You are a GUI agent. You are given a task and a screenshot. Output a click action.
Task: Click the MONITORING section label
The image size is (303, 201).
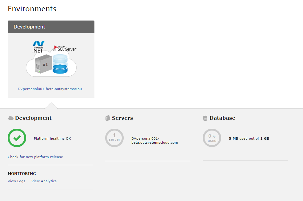coord(22,173)
